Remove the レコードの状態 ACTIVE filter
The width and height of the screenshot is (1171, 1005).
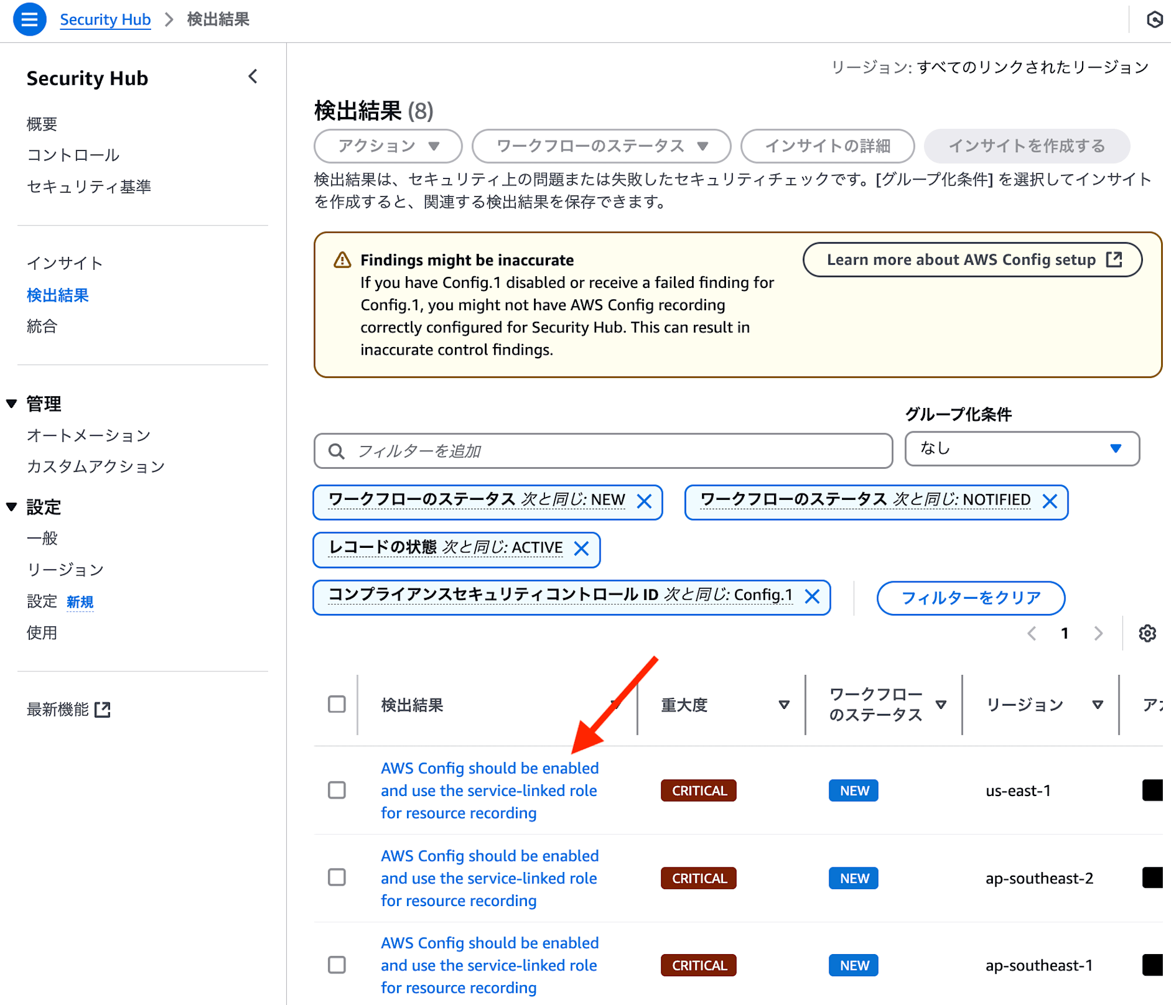[x=581, y=548]
